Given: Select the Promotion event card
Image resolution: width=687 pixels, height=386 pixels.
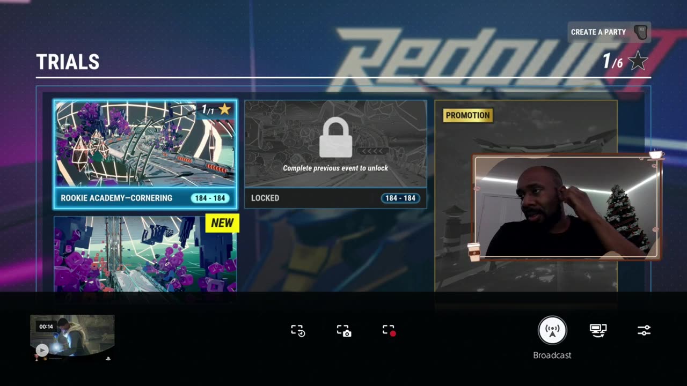Looking at the screenshot, I should (526, 196).
